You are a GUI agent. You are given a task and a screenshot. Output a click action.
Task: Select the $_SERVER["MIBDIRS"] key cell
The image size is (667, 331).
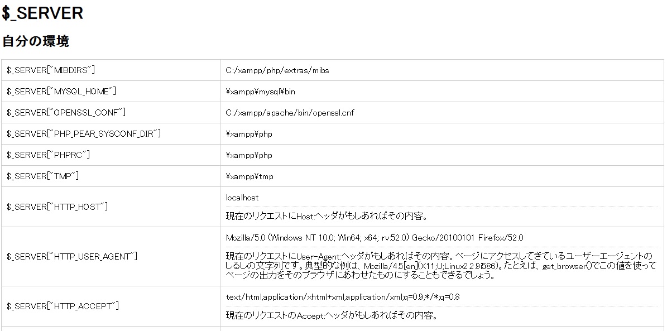[111, 70]
